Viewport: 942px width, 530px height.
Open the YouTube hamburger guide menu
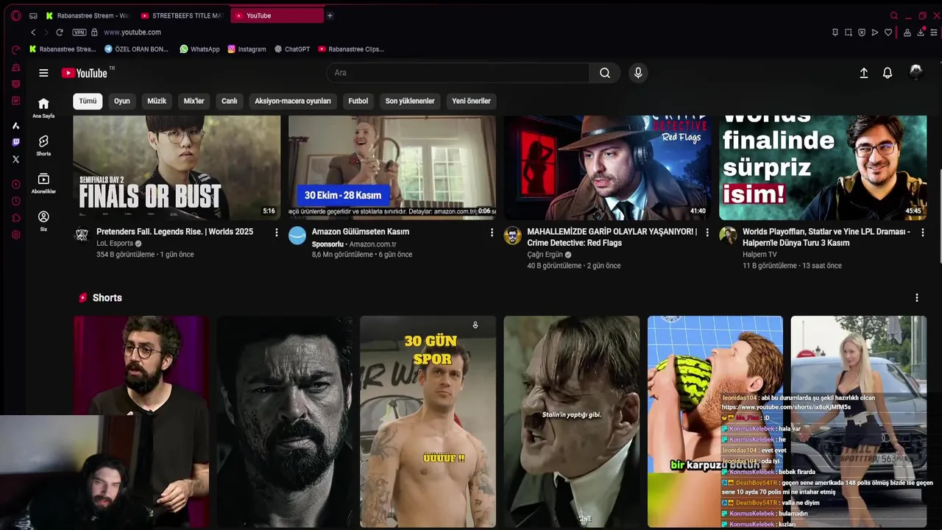click(x=43, y=73)
